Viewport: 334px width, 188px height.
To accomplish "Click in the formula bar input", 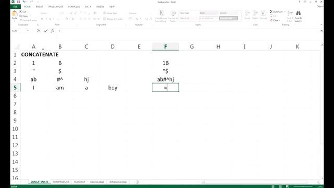I will coord(188,31).
